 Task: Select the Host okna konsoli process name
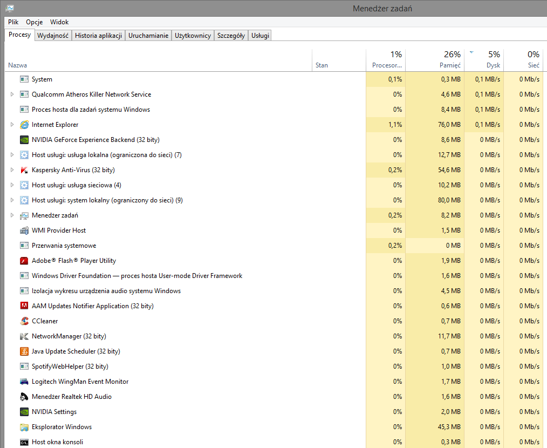pyautogui.click(x=57, y=442)
